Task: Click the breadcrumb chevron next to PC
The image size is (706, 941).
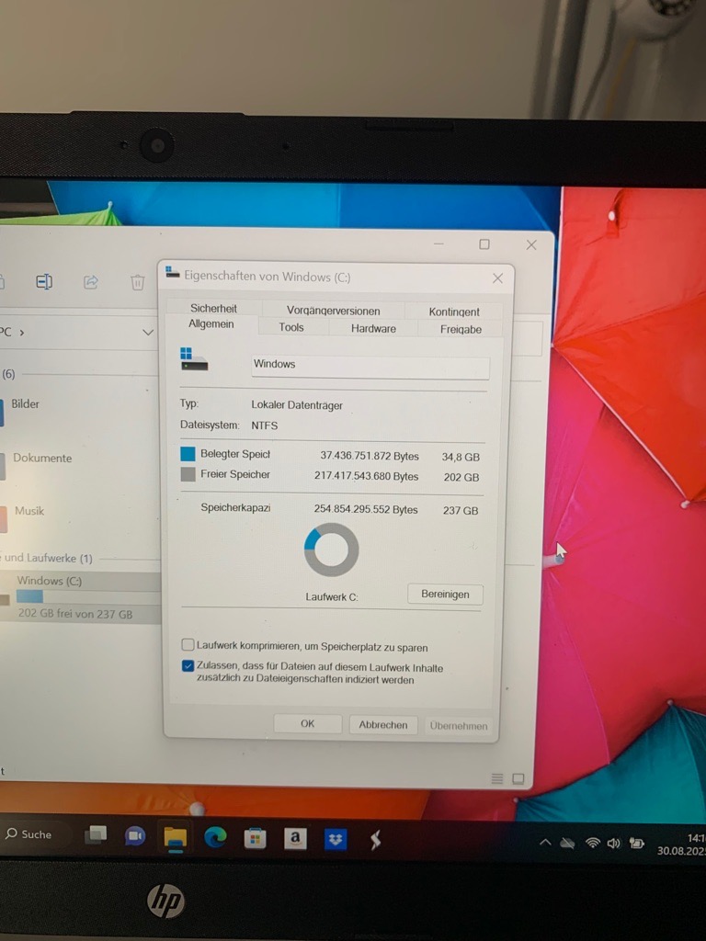Action: click(x=22, y=333)
